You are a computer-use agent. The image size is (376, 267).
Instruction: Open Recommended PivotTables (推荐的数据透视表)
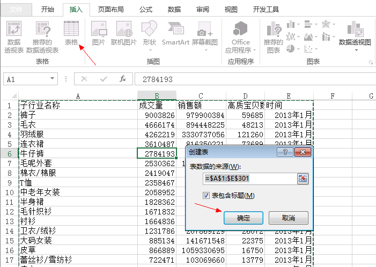42,36
